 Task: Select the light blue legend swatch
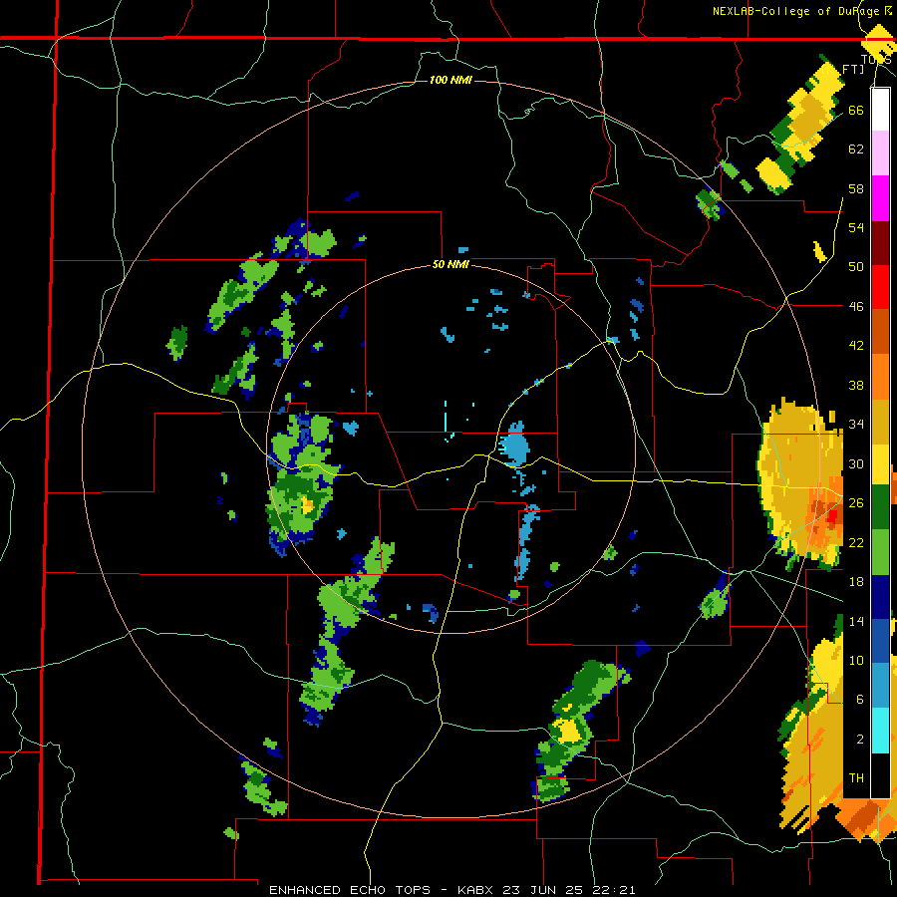[880, 686]
